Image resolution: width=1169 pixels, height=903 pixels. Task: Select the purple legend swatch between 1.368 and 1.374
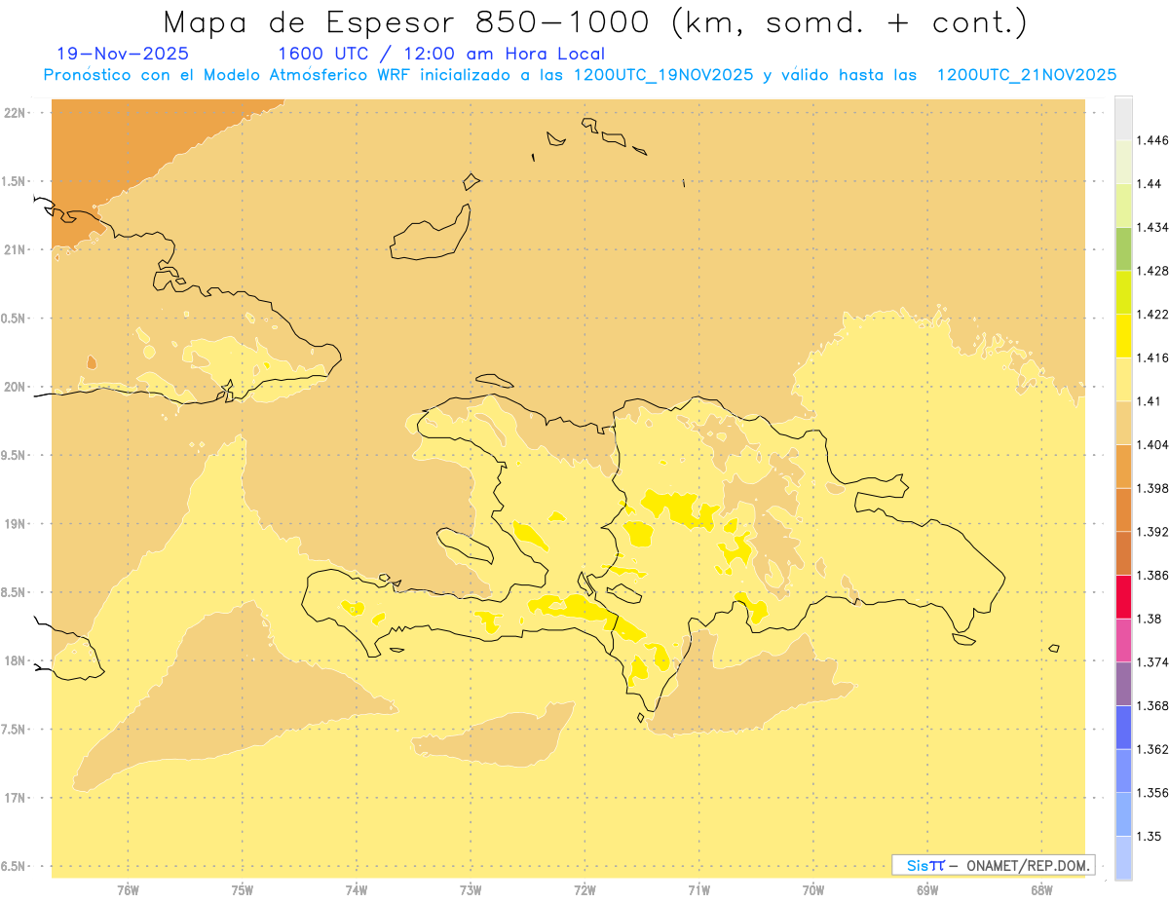pos(1123,684)
